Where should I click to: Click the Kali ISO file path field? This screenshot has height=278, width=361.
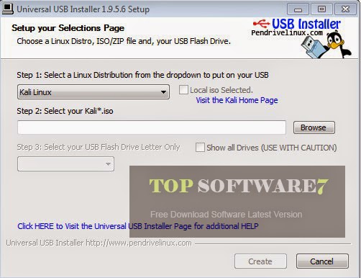[x=152, y=127]
